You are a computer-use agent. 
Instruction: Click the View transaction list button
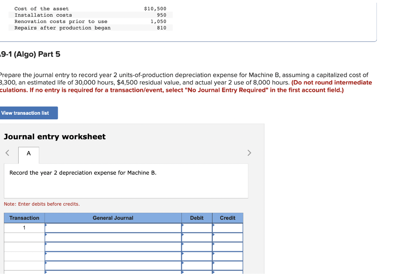pyautogui.click(x=29, y=113)
